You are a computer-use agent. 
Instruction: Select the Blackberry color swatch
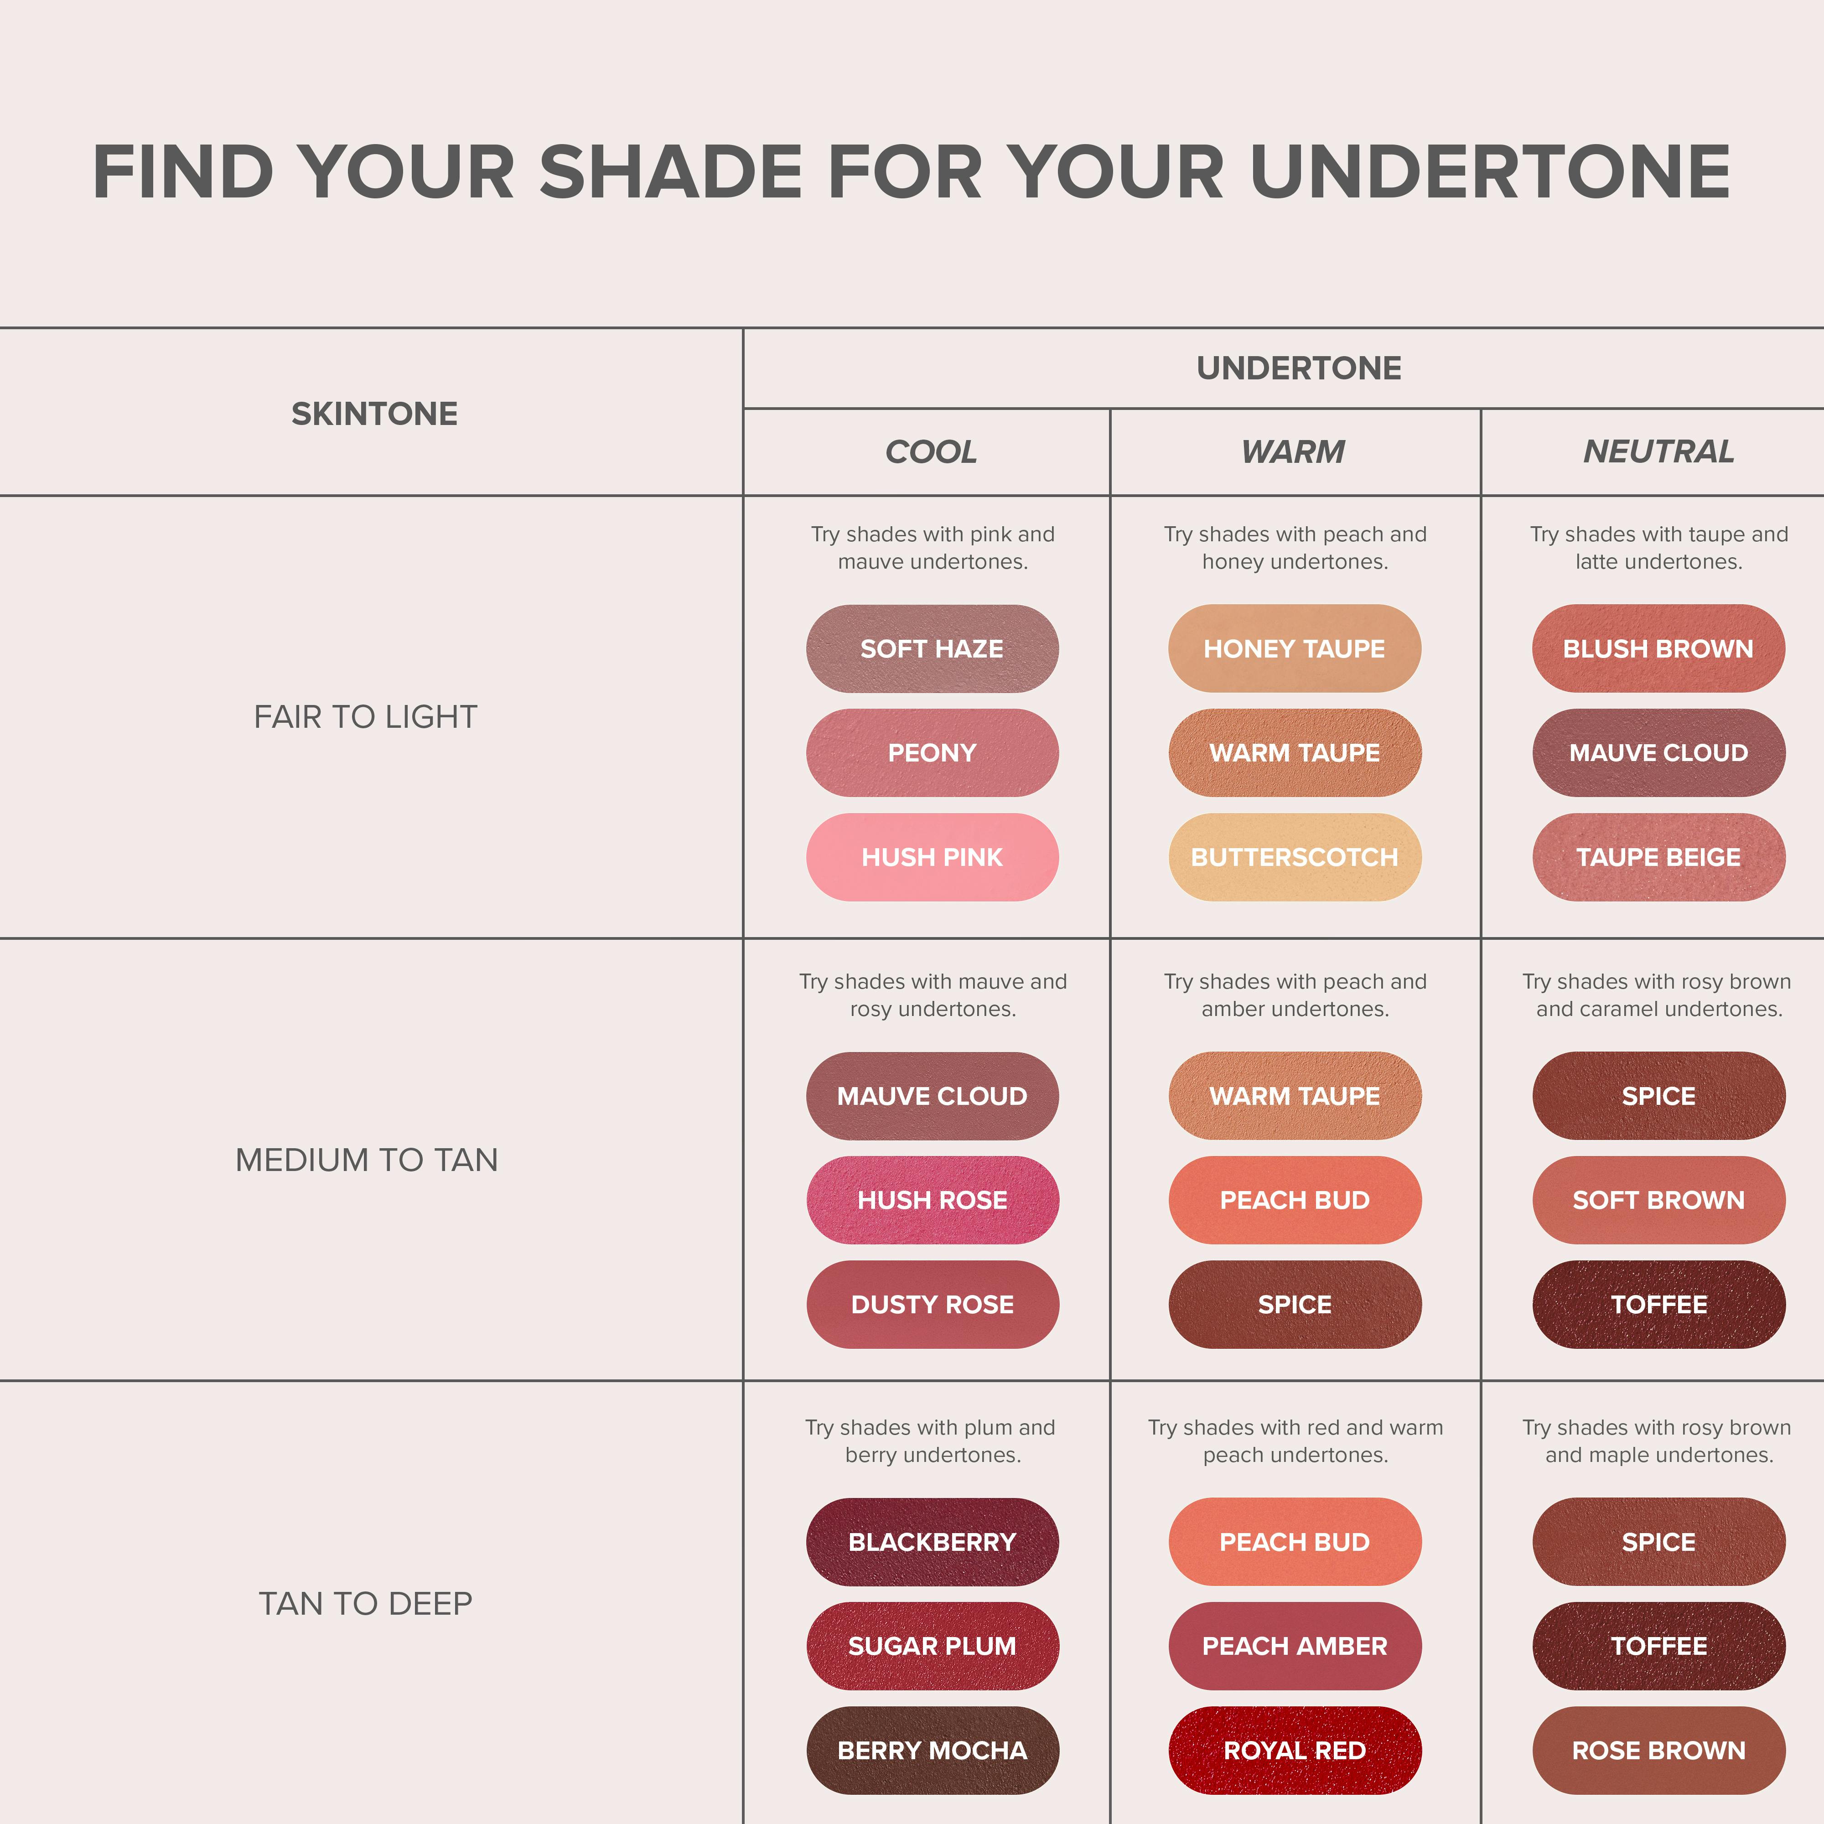tap(932, 1542)
